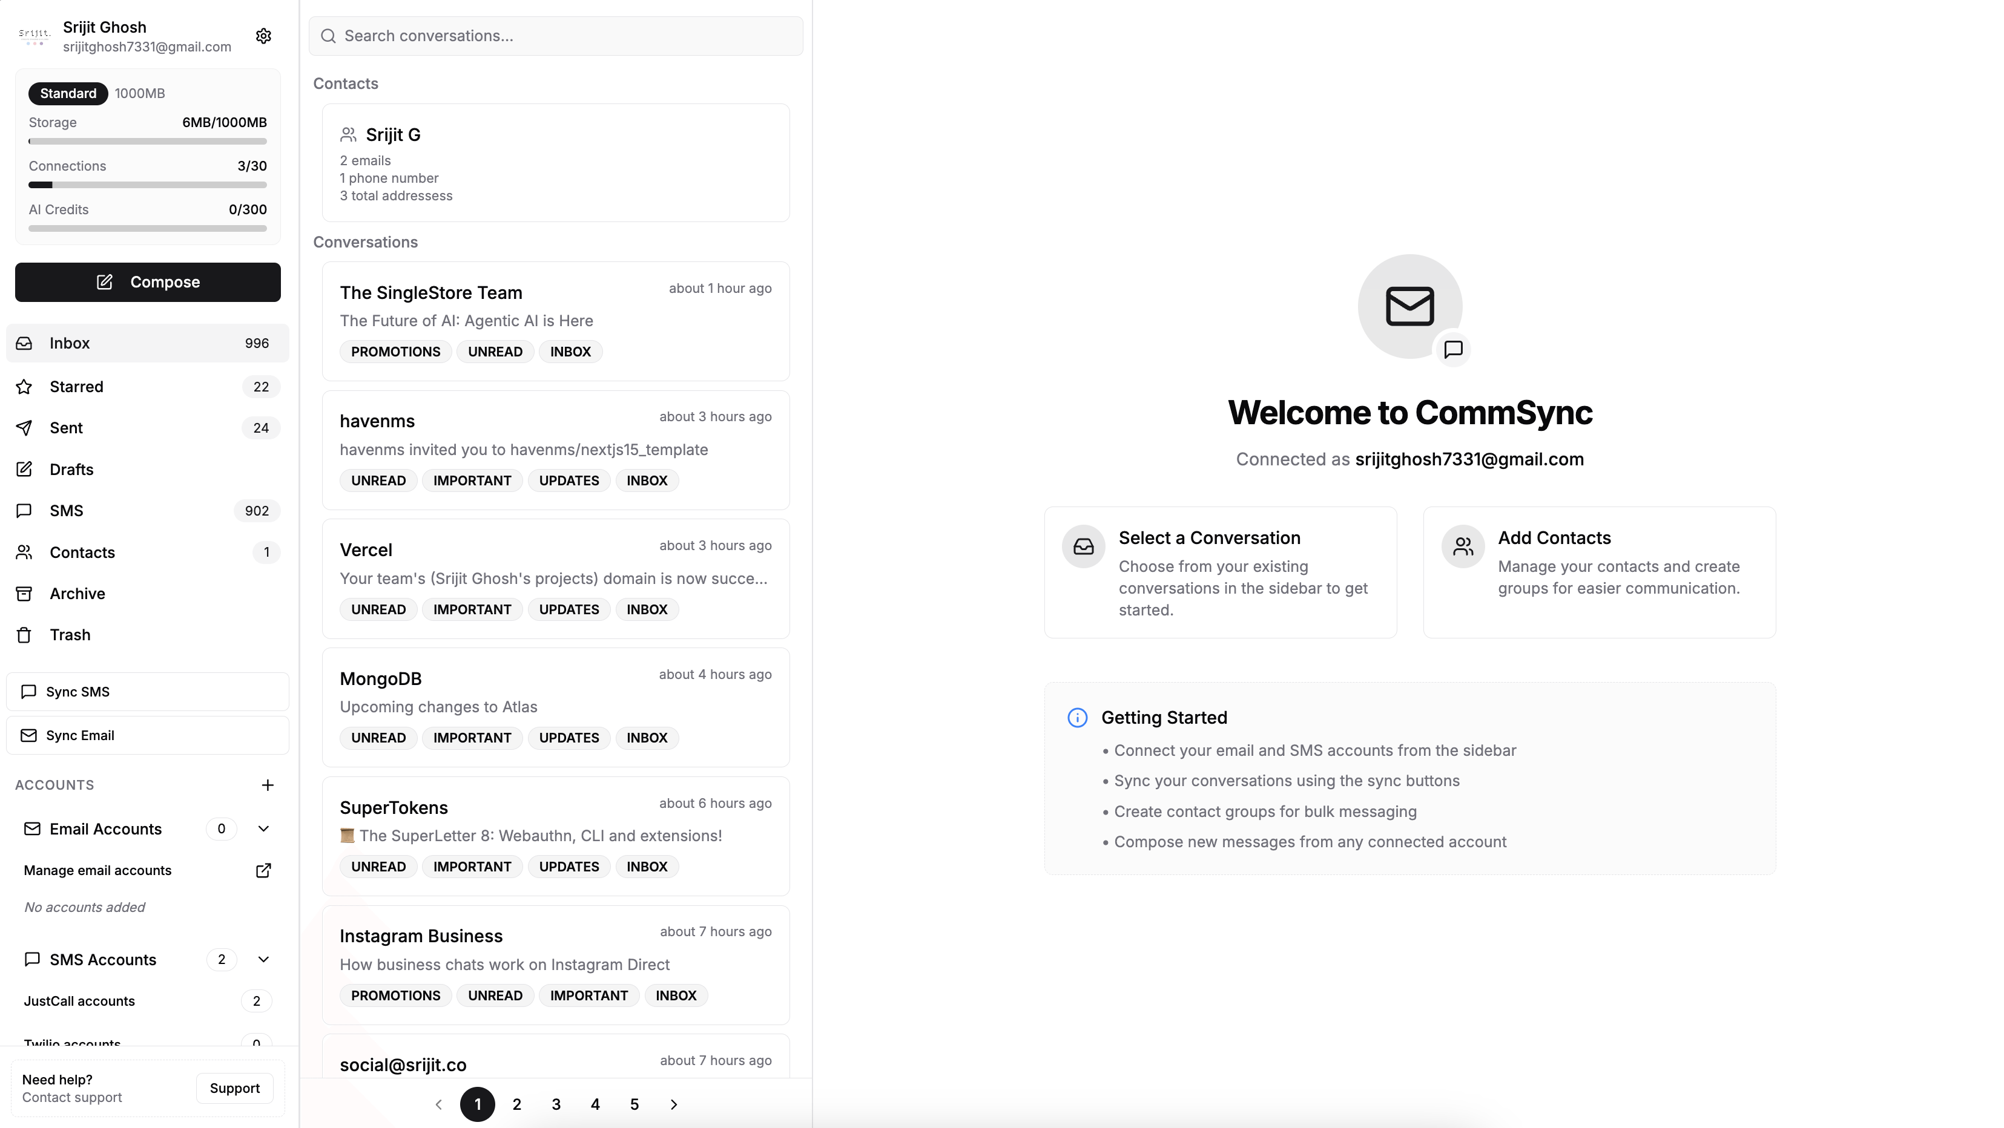Expand the Email Accounts section
This screenshot has width=2004, height=1128.
(263, 828)
